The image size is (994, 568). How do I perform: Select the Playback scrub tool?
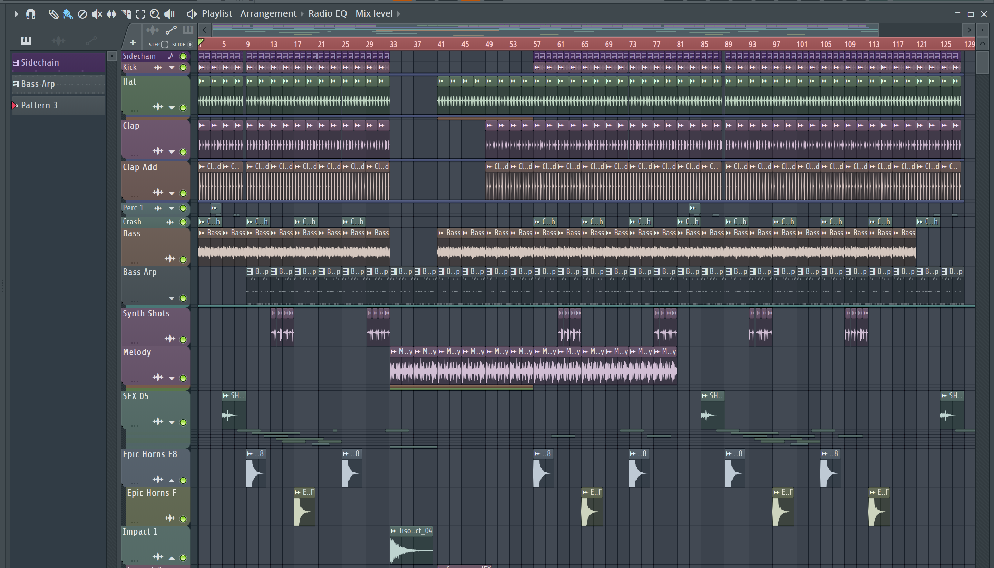[x=169, y=14]
